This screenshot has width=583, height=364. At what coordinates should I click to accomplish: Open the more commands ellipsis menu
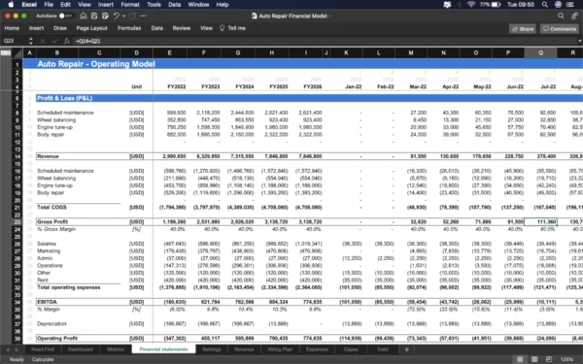143,16
